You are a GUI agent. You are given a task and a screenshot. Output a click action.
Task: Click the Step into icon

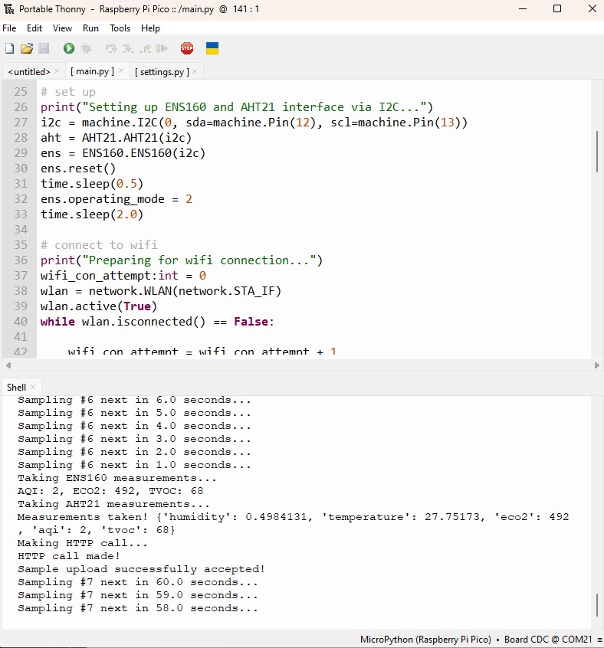point(128,48)
